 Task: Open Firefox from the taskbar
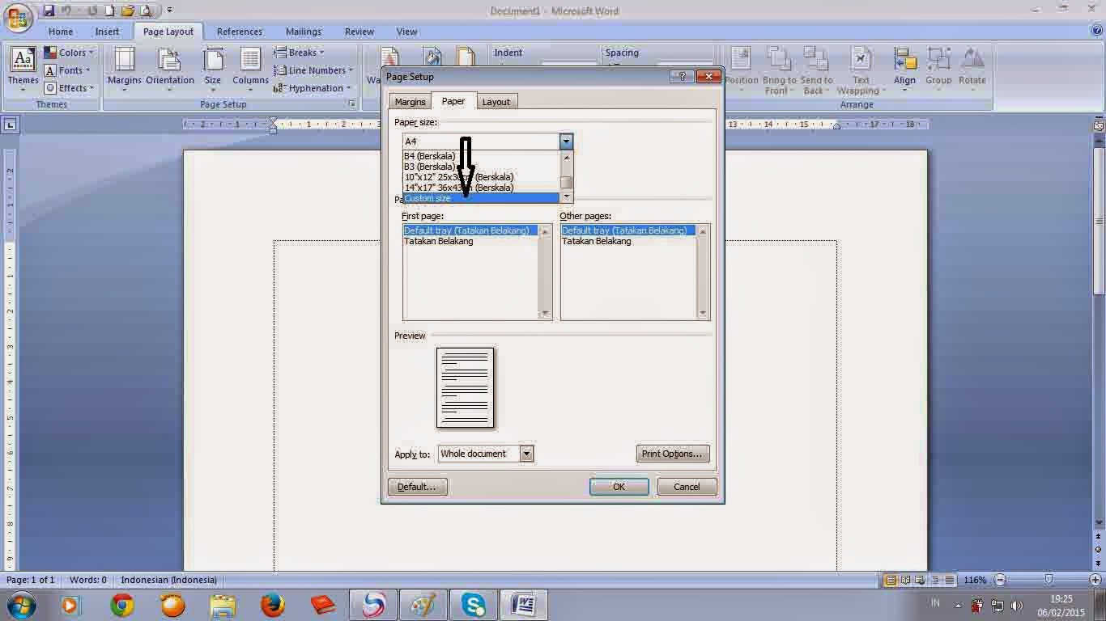pos(273,605)
